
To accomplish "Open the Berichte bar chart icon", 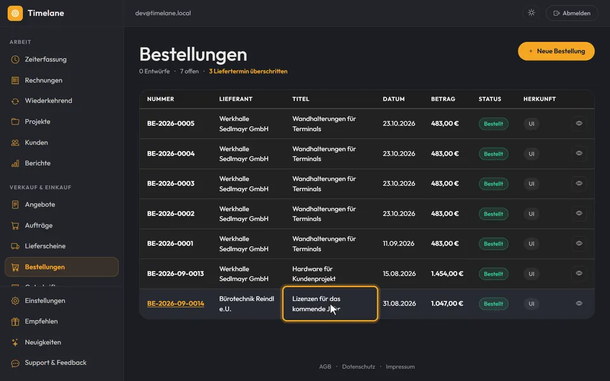I will 15,163.
